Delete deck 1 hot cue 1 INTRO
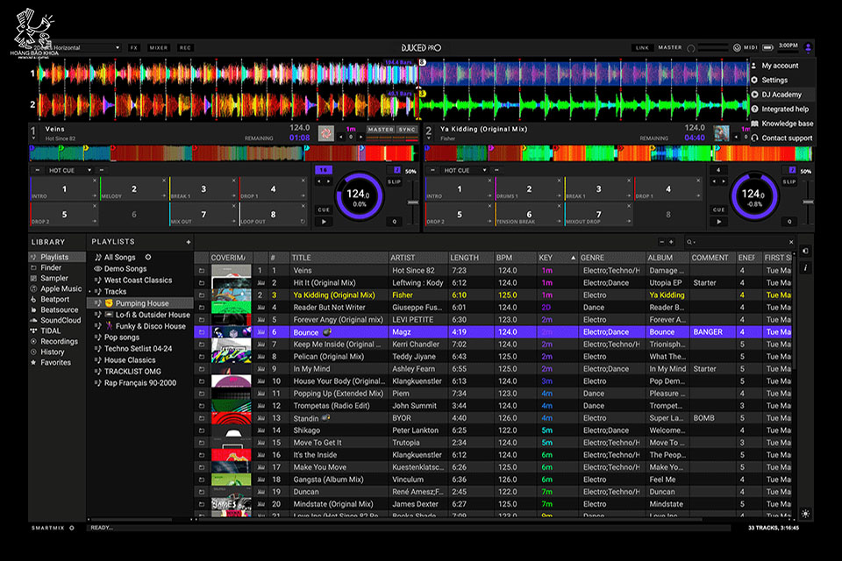This screenshot has height=561, width=842. pyautogui.click(x=95, y=181)
